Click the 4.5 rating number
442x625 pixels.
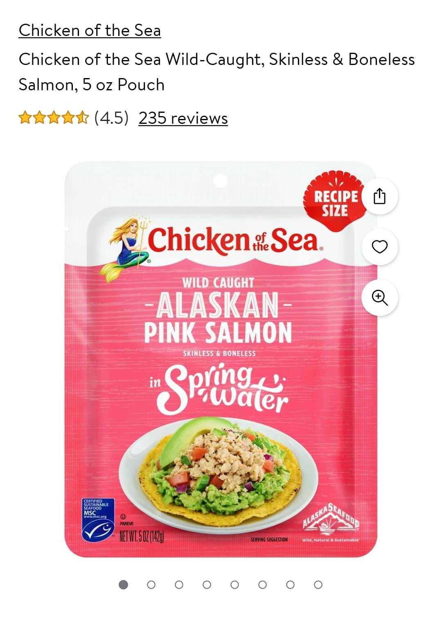coord(111,118)
